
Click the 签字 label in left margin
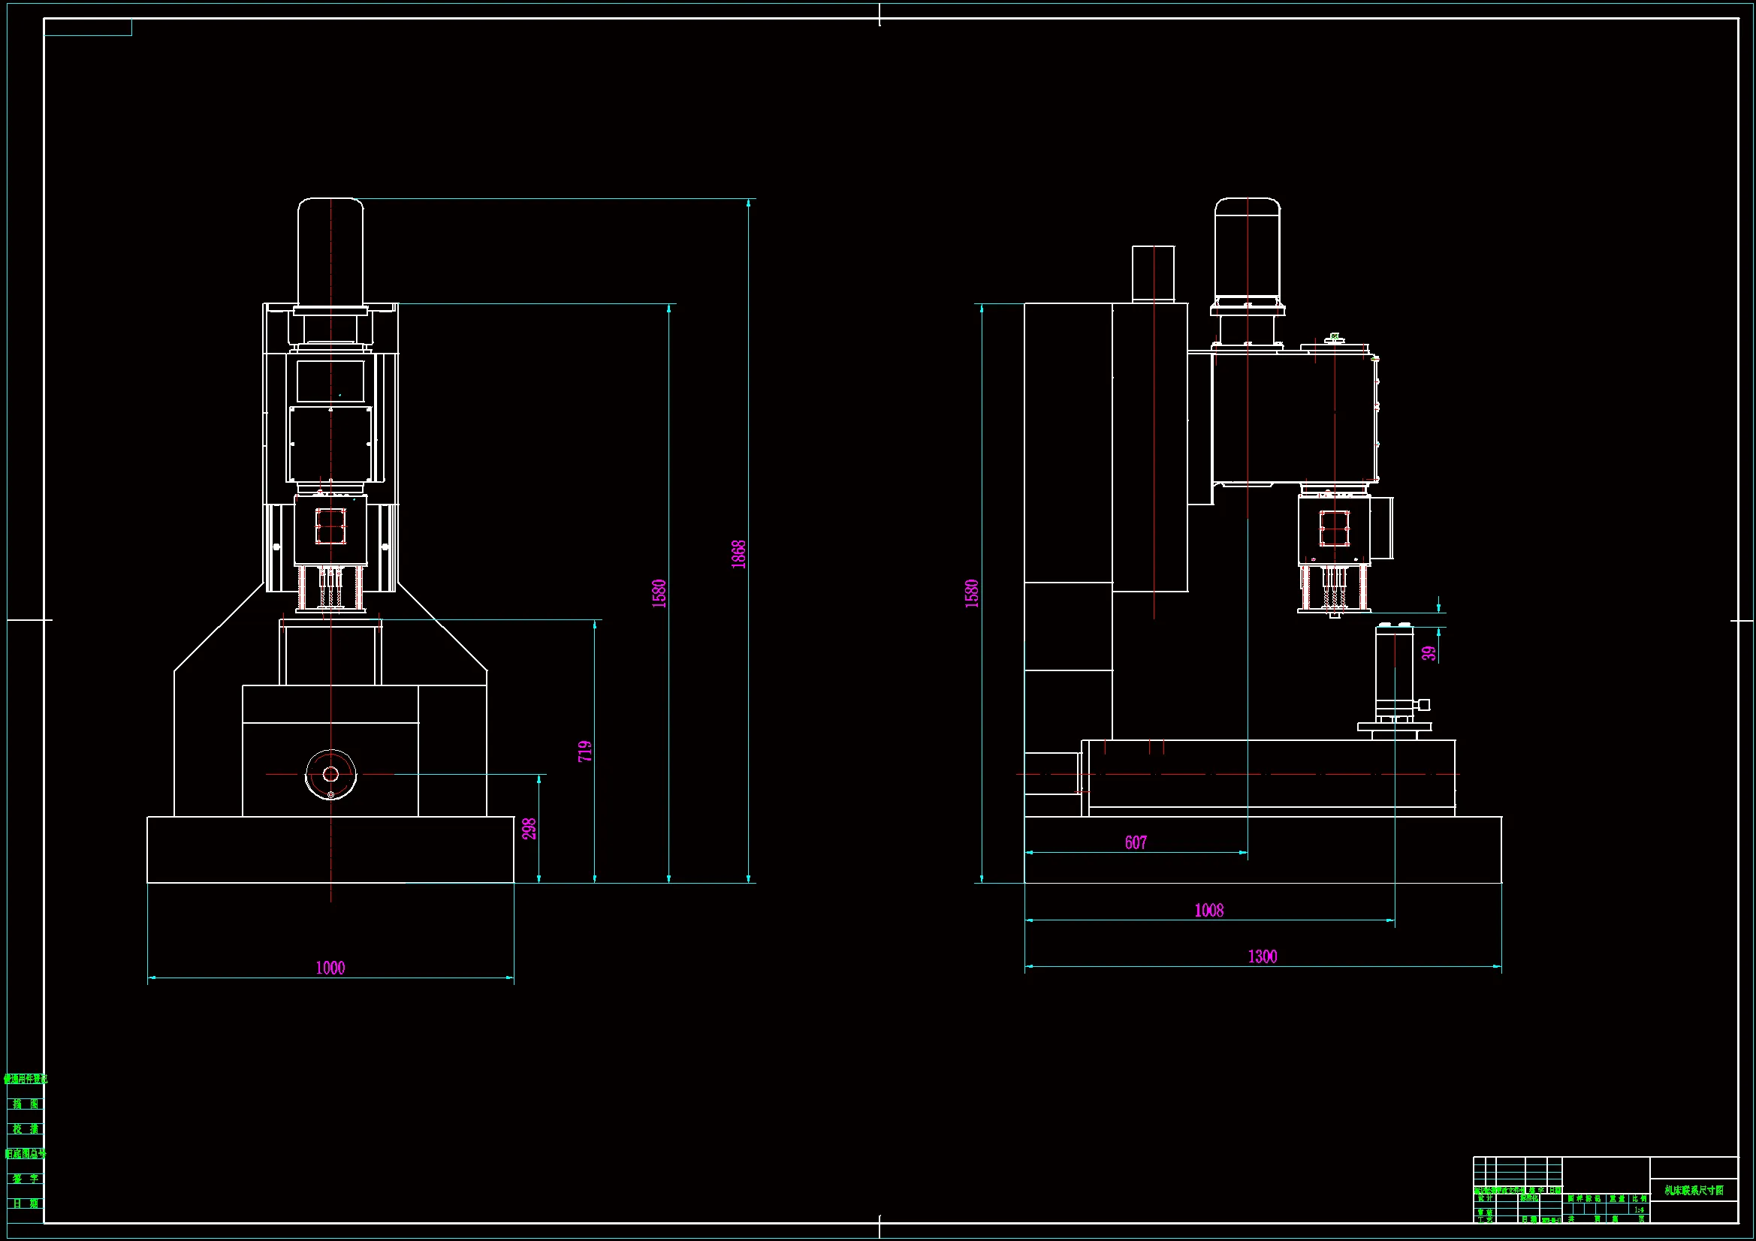tap(26, 1179)
